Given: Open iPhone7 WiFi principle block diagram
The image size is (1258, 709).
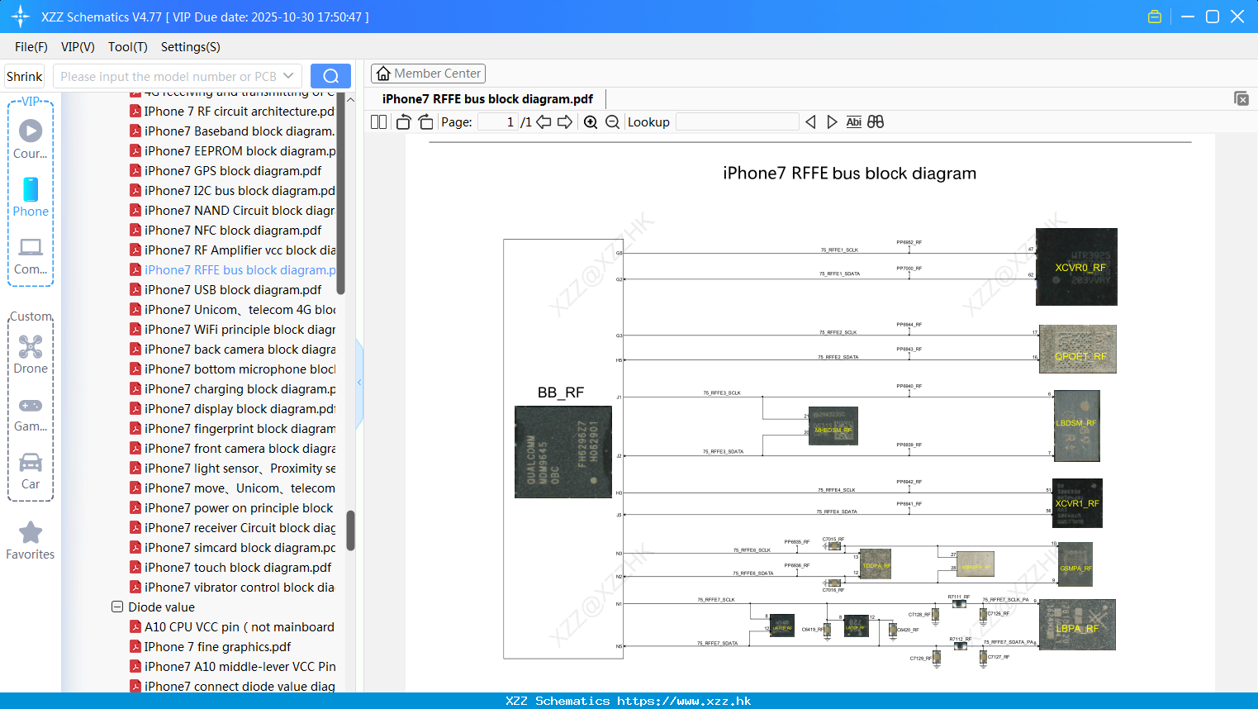Looking at the screenshot, I should [232, 329].
